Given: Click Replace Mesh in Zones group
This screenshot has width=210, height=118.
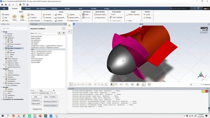Looking at the screenshot, I should 73,17.
